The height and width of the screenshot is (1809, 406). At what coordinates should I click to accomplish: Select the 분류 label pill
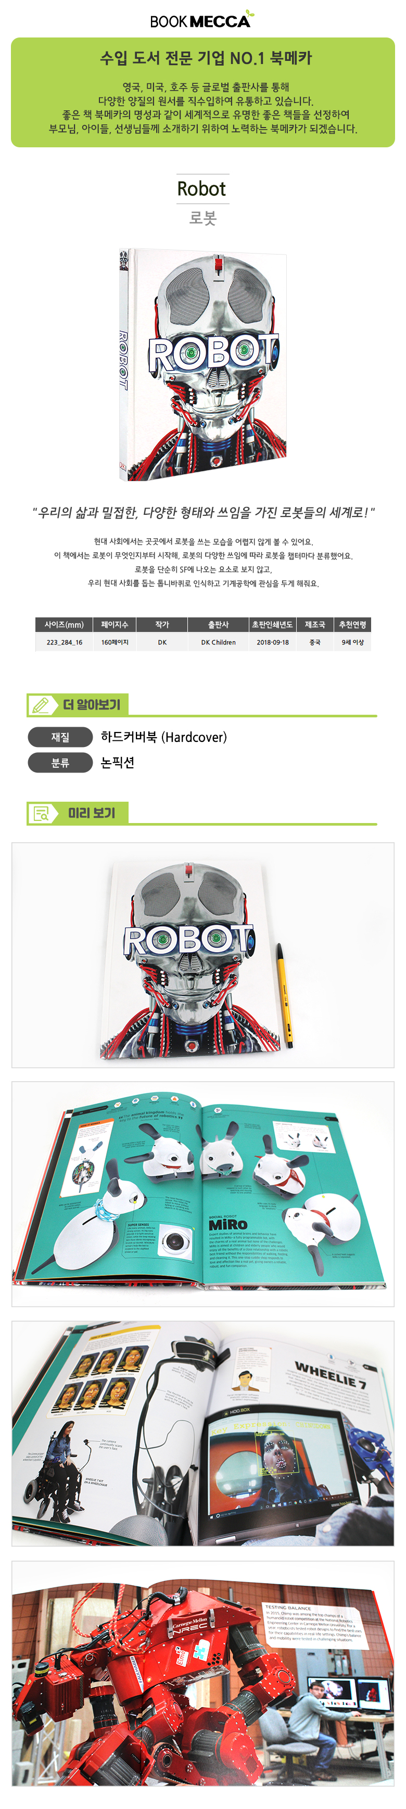tap(60, 762)
